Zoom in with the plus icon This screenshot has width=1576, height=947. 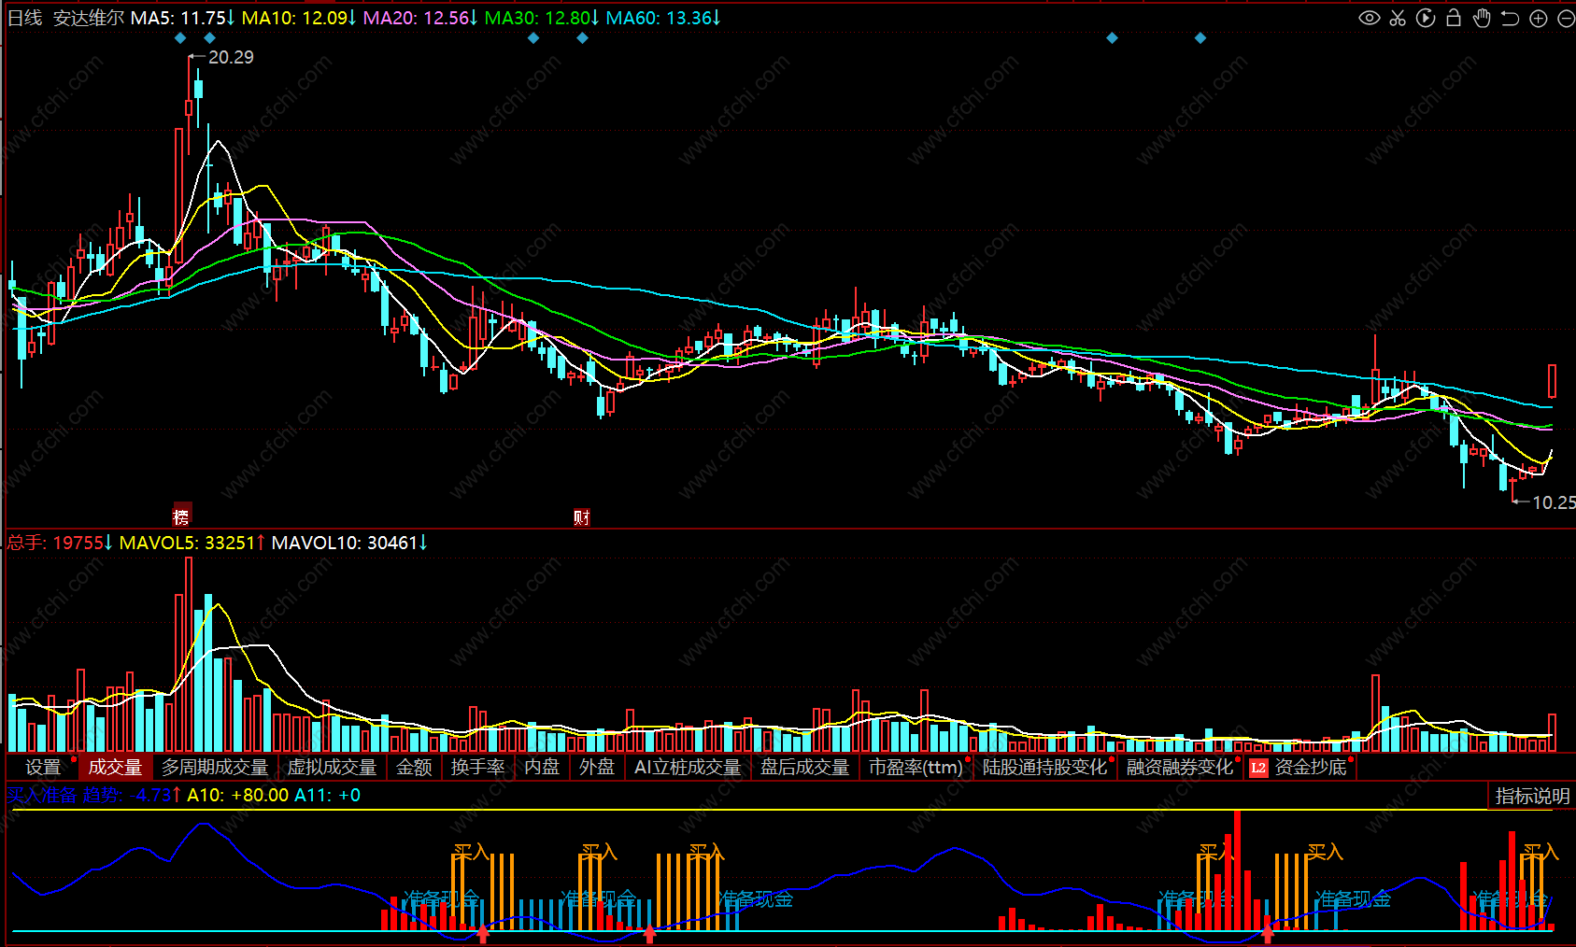pos(1539,18)
